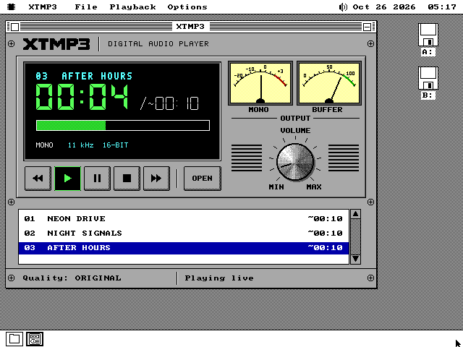Click the green track progress bar
Viewport: 463px width, 347px height.
coord(123,125)
